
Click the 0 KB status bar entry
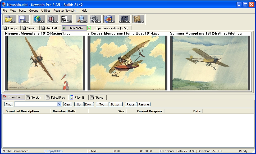point(117,151)
